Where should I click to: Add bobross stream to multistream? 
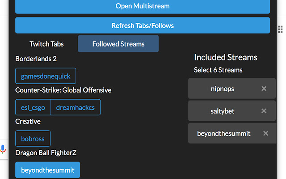[33, 139]
